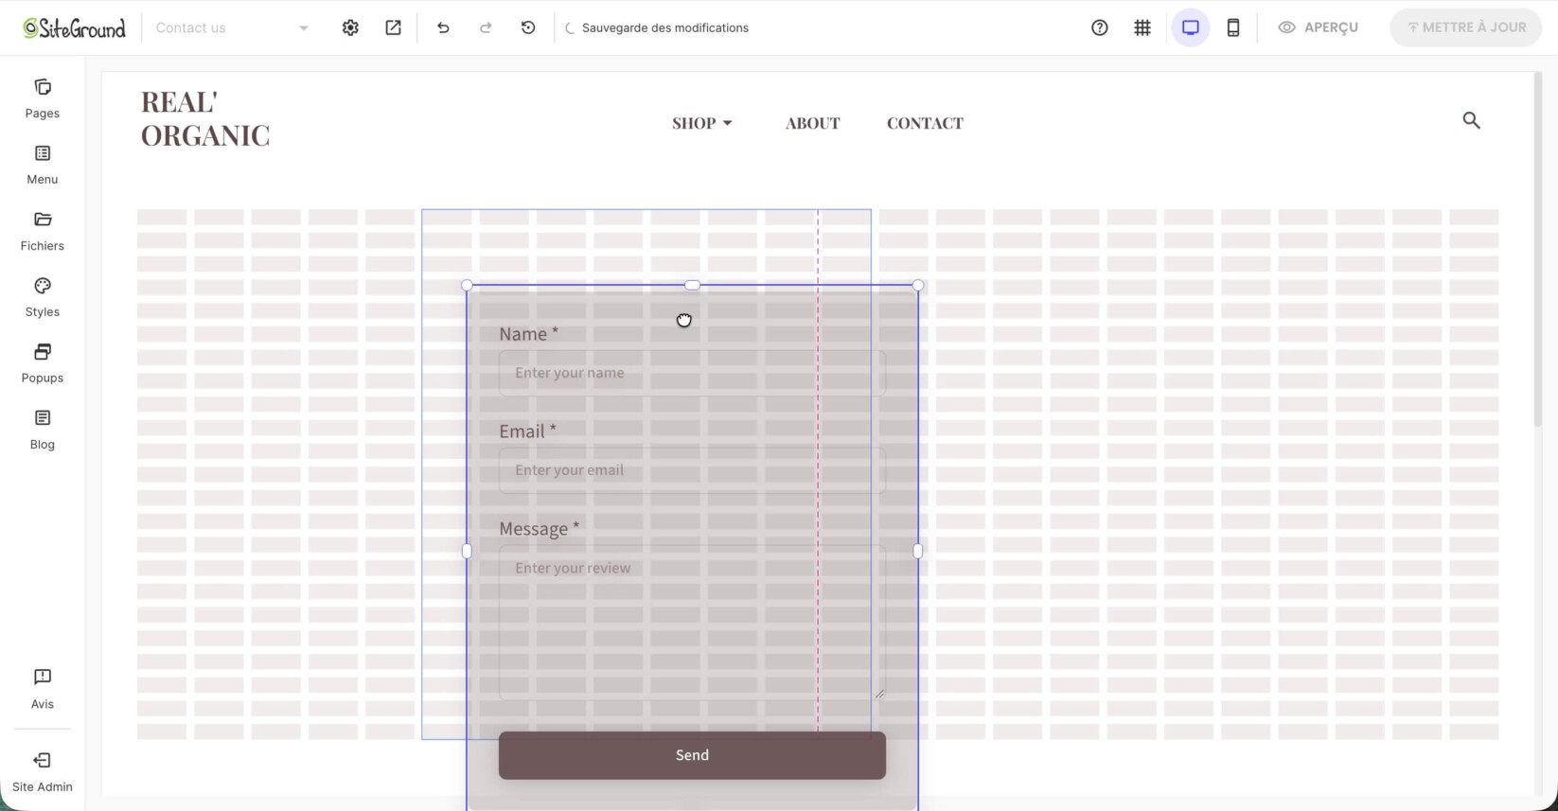Click the top-center resize handle of the form
Image resolution: width=1558 pixels, height=811 pixels.
coord(693,285)
